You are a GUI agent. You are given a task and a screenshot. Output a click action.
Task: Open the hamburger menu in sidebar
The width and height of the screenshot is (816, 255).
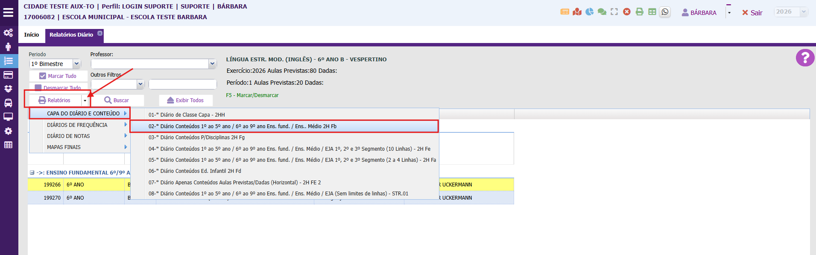(x=8, y=12)
